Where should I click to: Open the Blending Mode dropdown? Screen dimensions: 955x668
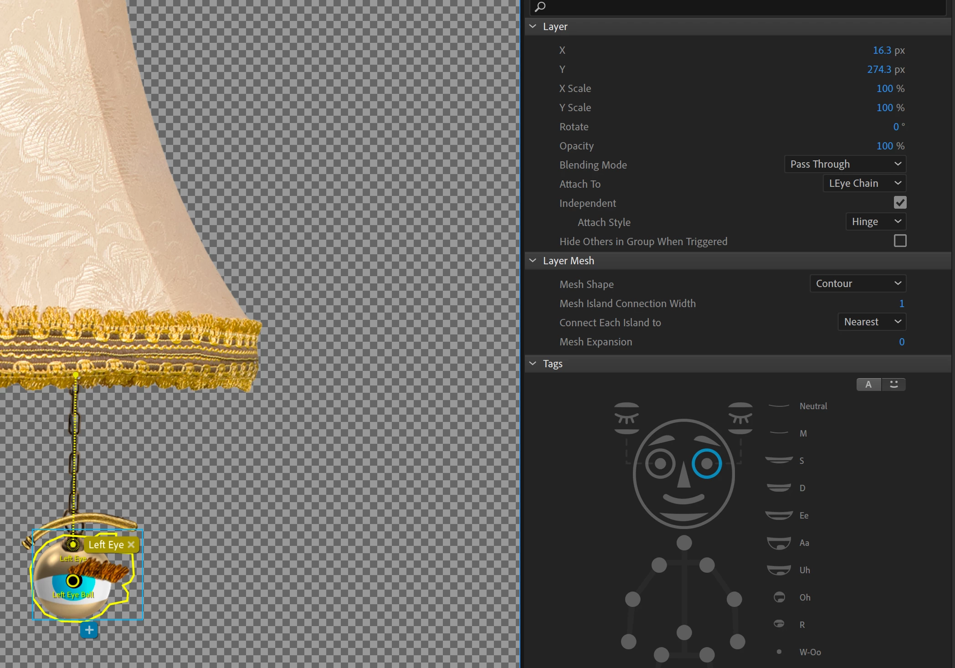click(x=845, y=164)
